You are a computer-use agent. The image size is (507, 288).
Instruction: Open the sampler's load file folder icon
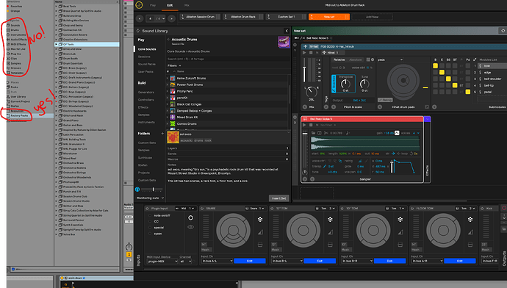tap(313, 133)
